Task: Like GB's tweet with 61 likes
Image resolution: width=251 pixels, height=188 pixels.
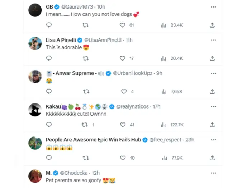Action: pyautogui.click(x=122, y=25)
